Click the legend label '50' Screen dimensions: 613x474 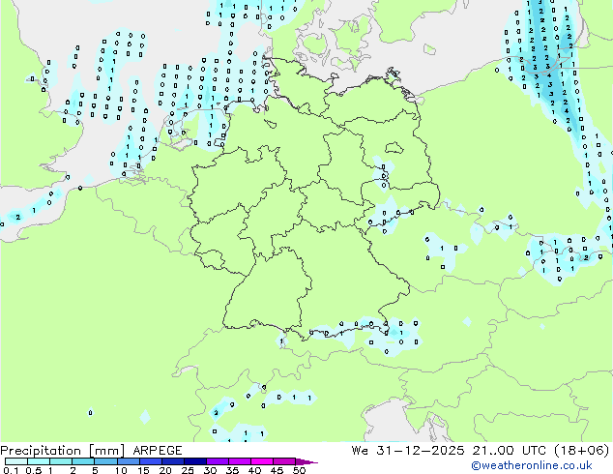point(300,470)
